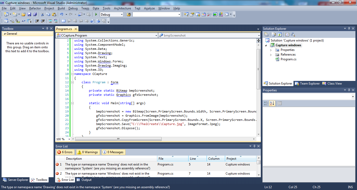Open the Start Page green arrow icon
The width and height of the screenshot is (357, 190).
coord(215,14)
